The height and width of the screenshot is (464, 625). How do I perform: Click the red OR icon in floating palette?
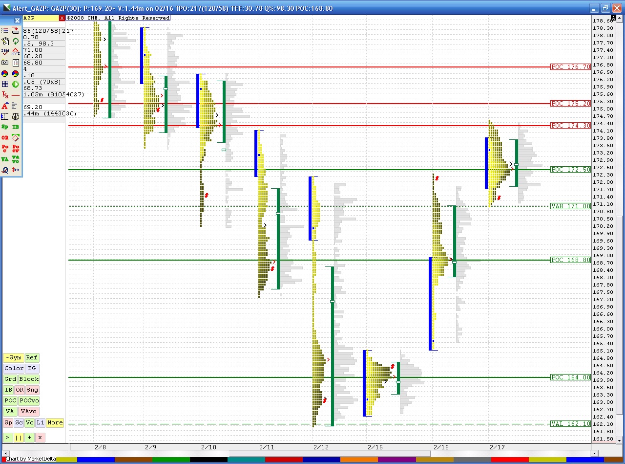point(5,137)
